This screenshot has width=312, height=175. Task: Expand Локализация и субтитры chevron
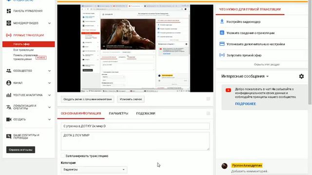click(49, 107)
